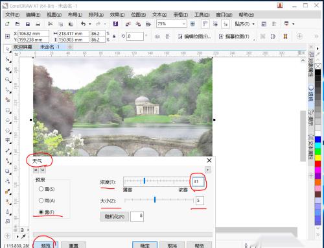Expand the 贴齐(T) snap dropdown

click(253, 24)
